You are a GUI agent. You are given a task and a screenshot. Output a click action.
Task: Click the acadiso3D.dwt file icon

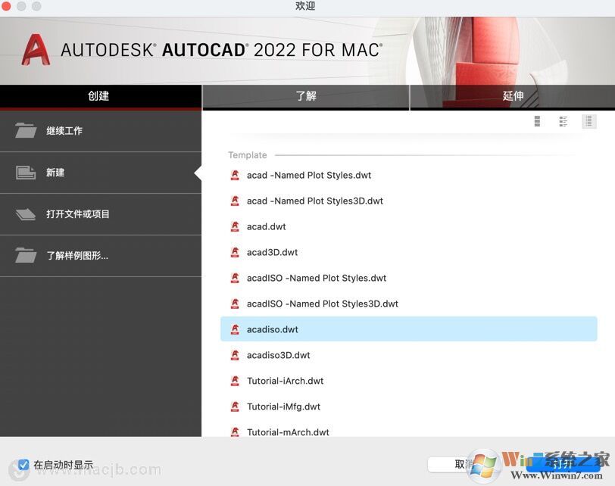pyautogui.click(x=235, y=355)
